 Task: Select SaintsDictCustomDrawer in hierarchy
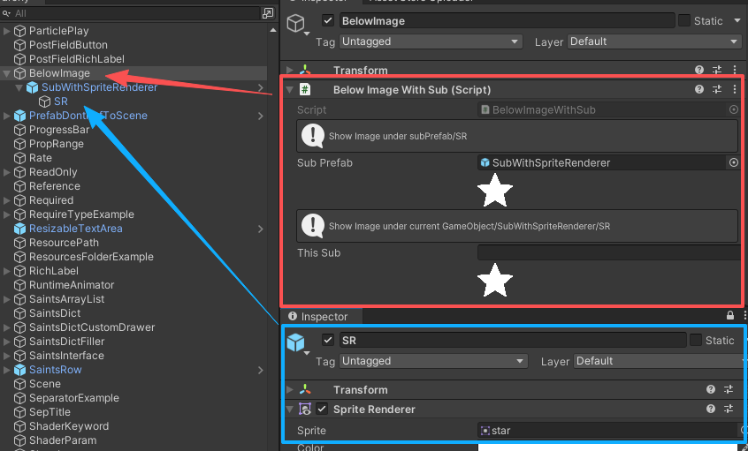click(92, 327)
